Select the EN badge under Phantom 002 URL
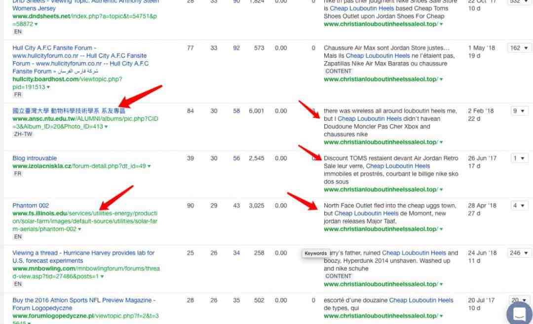Image resolution: width=533 pixels, height=324 pixels. click(x=18, y=237)
